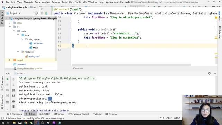Click the down arrow in Run console
Screen dimensions: 222x125
[14, 85]
